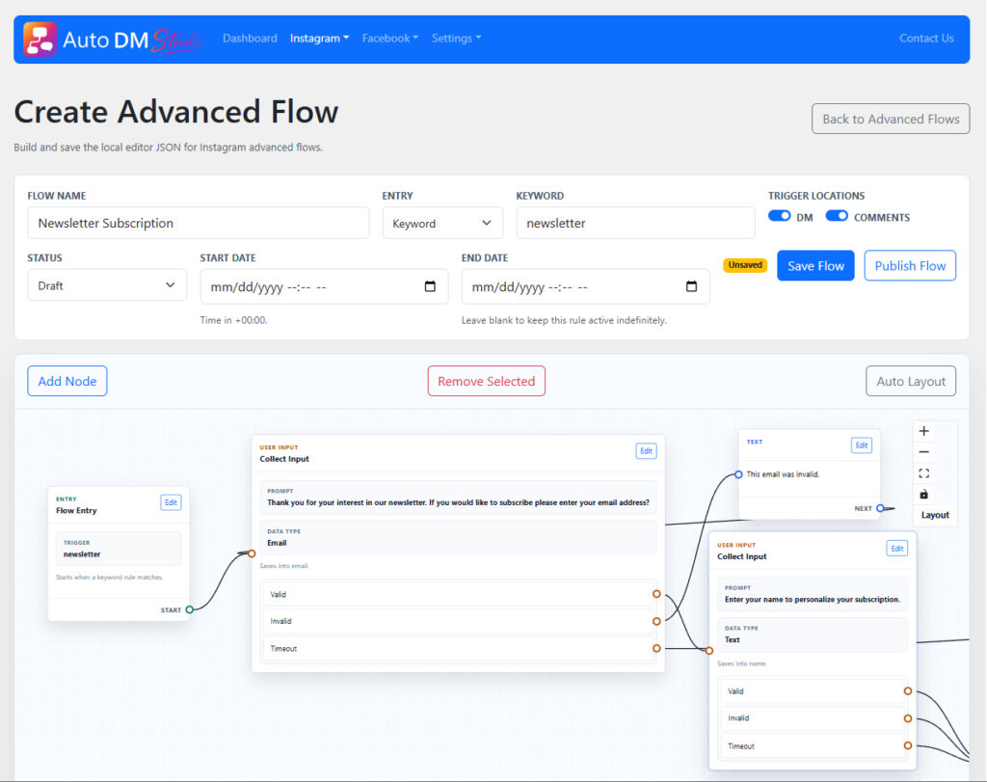Click the 'Enter your name' prompt text

click(x=812, y=600)
